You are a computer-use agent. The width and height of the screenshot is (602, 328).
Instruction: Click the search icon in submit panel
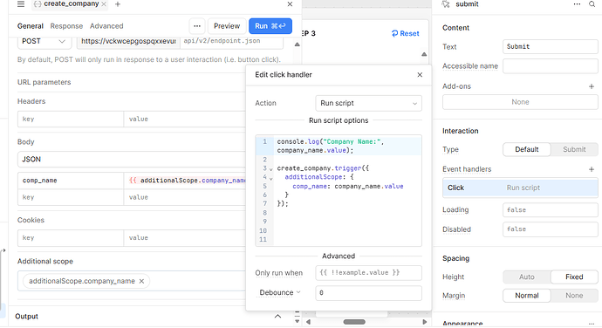[592, 4]
